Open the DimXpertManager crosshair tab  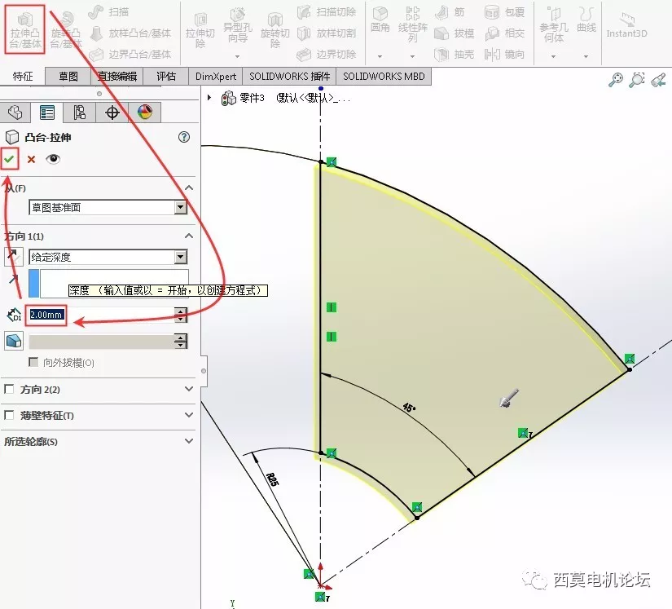point(112,113)
